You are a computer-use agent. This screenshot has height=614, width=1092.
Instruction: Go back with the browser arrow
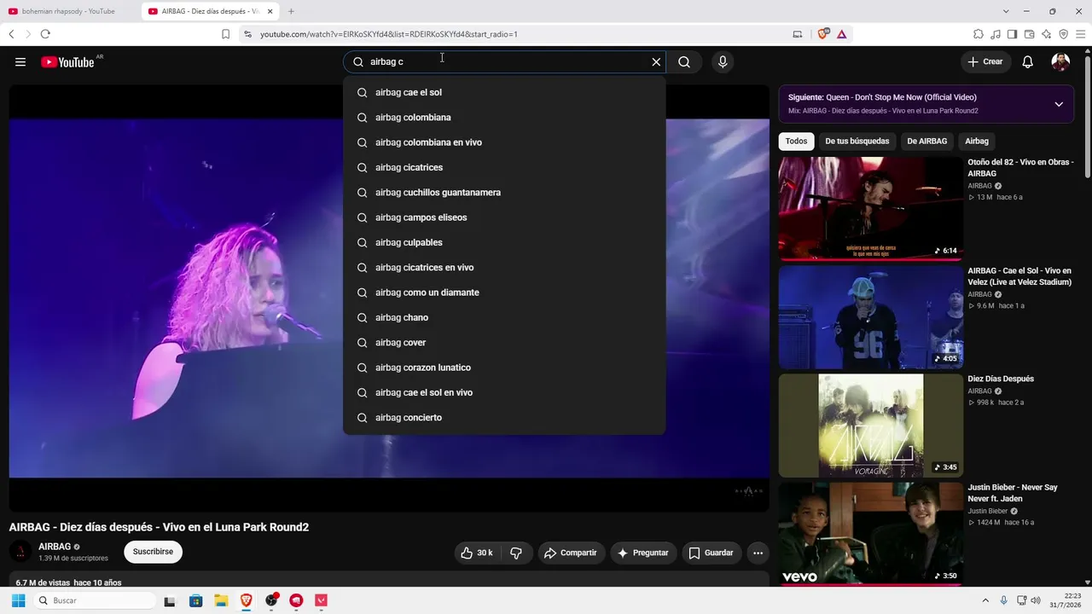[x=11, y=34]
